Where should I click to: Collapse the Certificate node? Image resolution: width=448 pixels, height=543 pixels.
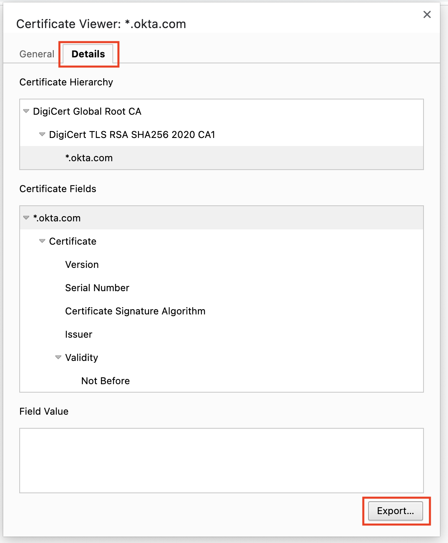coord(42,241)
